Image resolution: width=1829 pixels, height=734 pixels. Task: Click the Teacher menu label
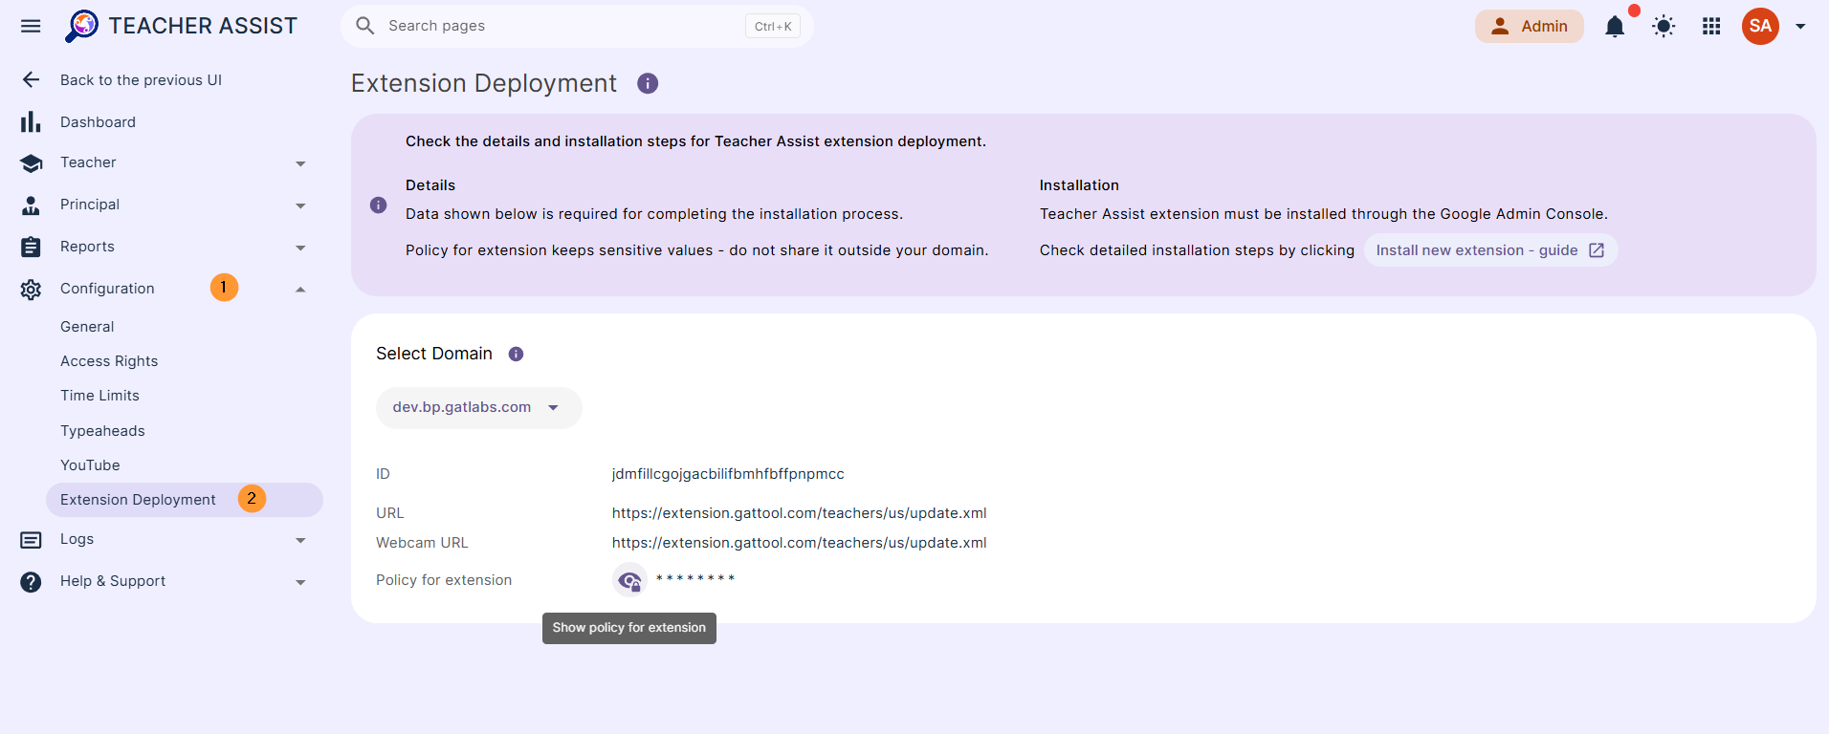pos(88,162)
